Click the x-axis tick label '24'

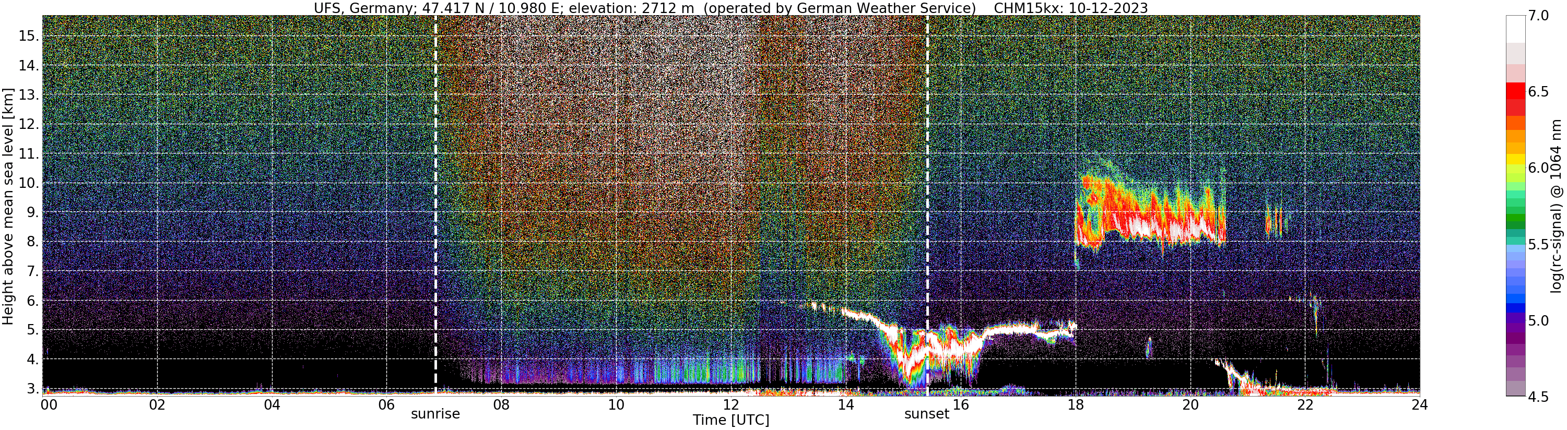[1419, 404]
